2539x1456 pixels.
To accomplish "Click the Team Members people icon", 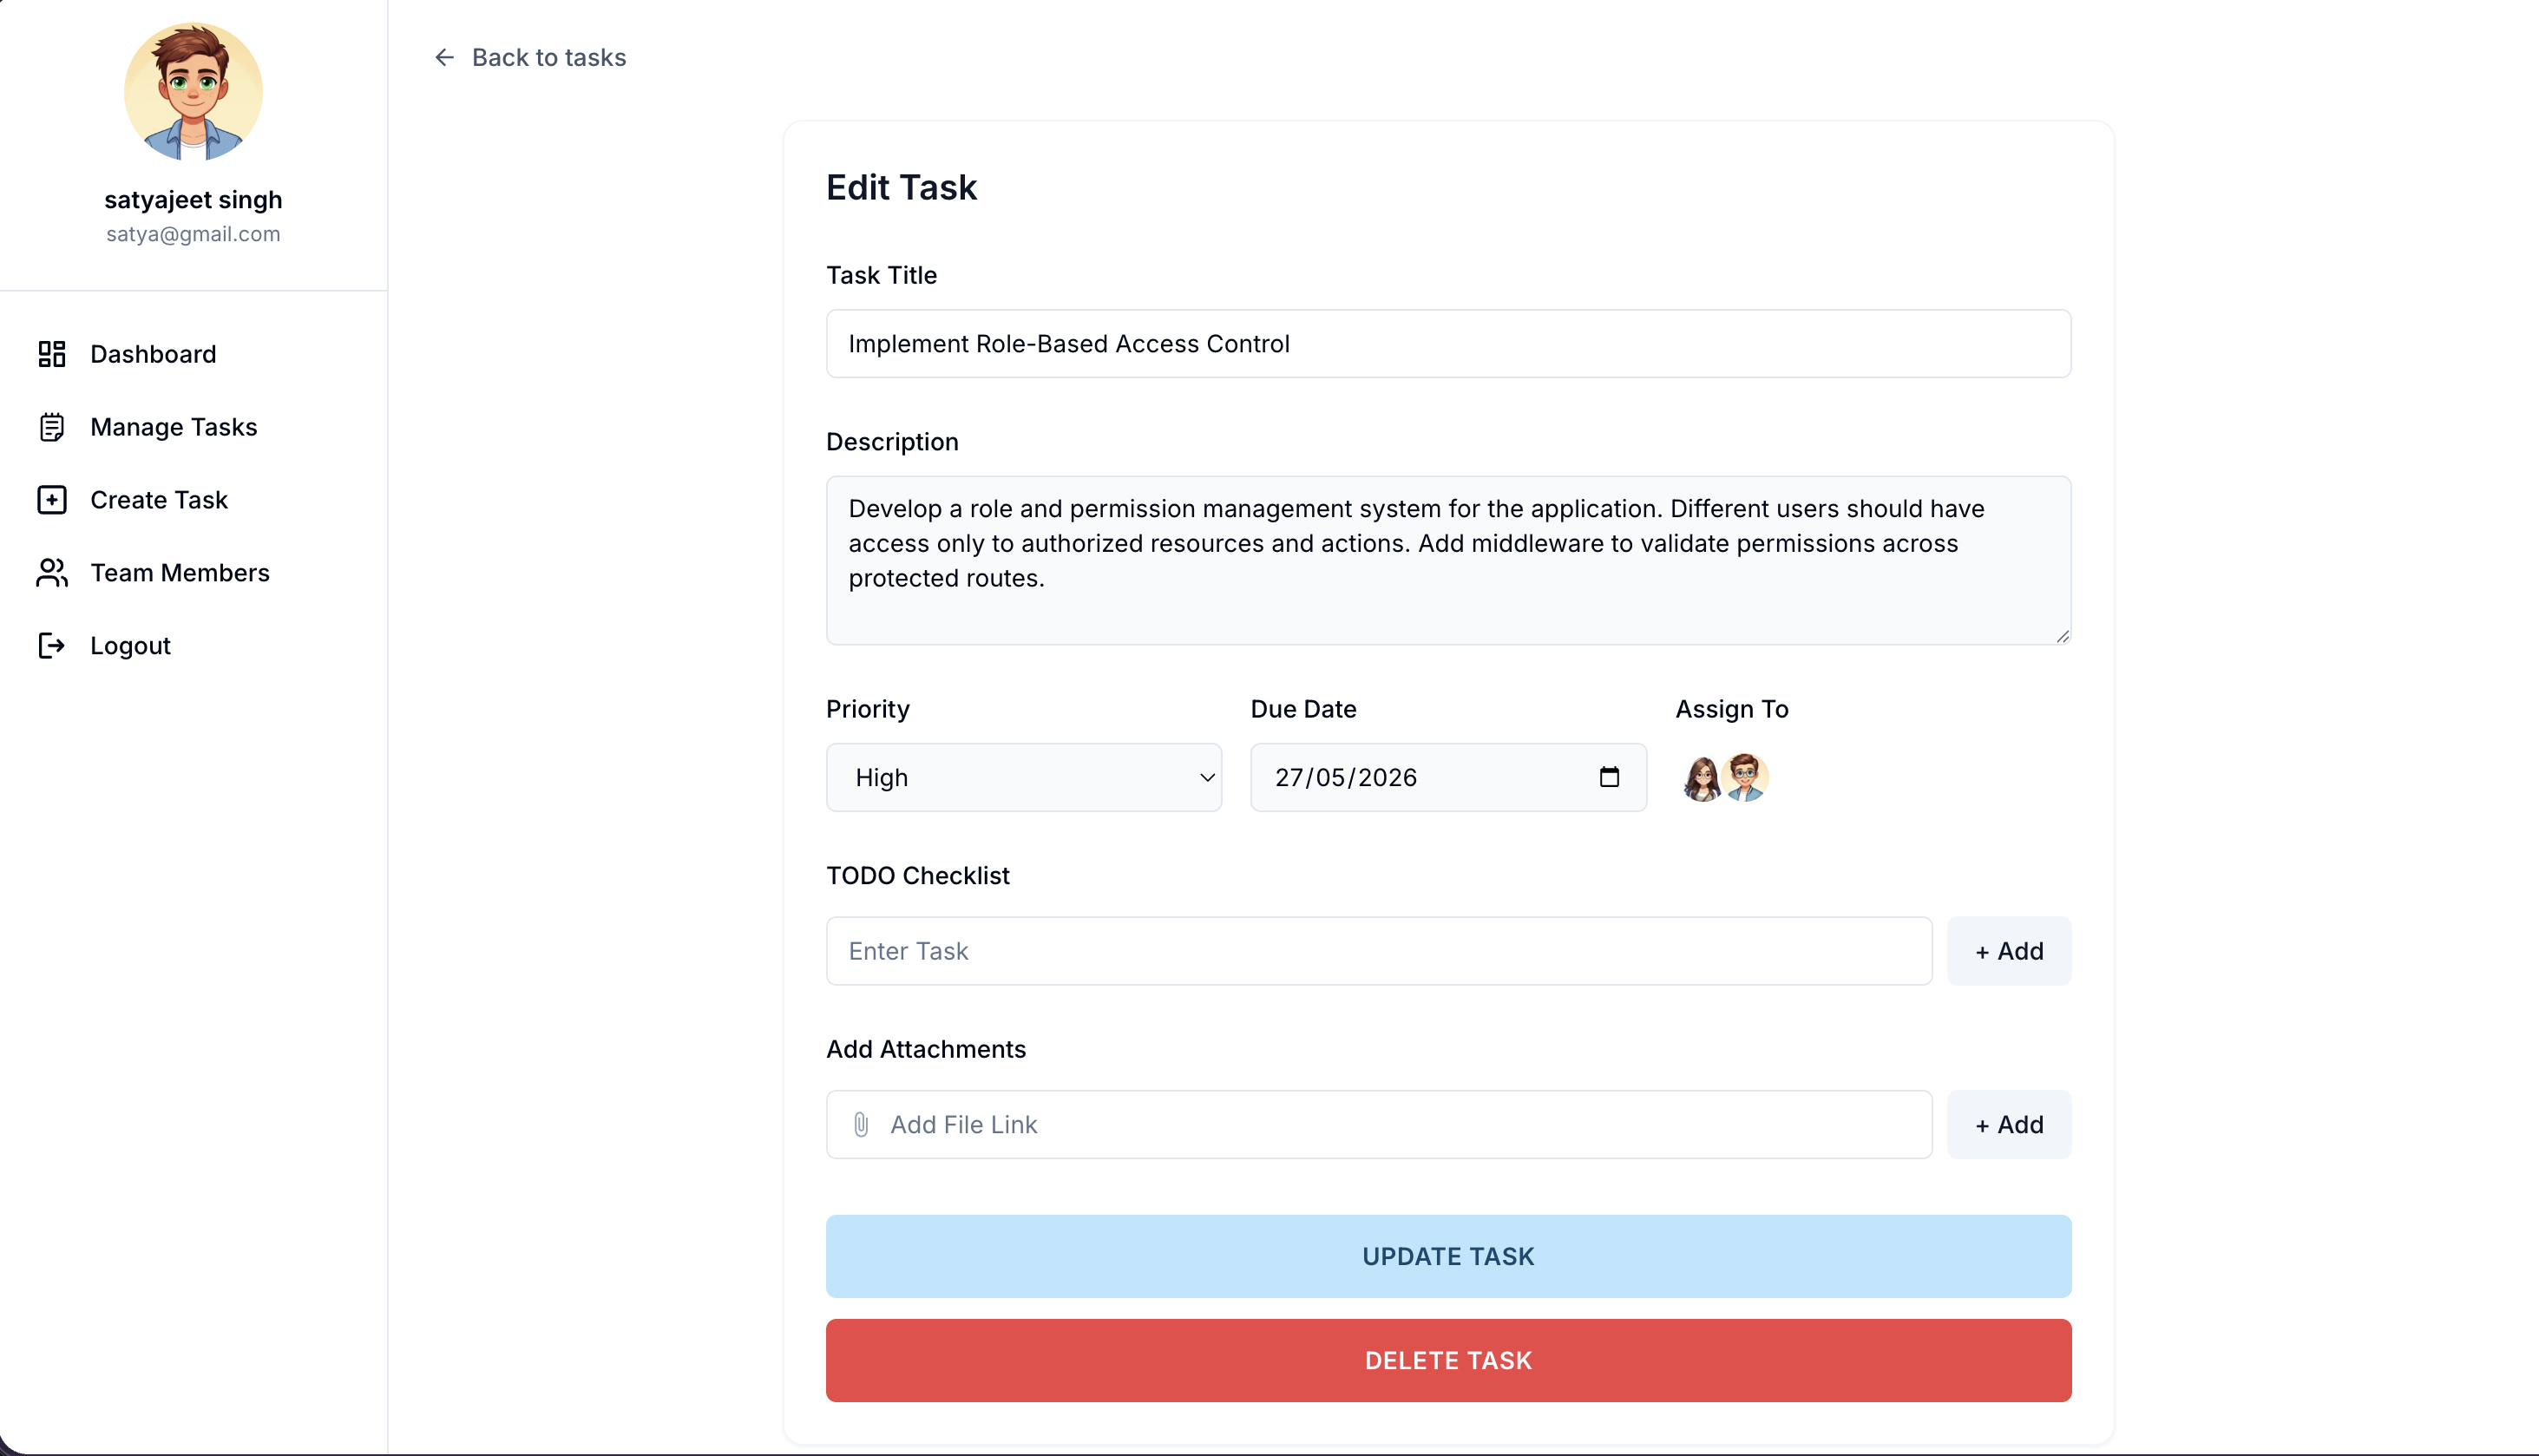I will (52, 573).
